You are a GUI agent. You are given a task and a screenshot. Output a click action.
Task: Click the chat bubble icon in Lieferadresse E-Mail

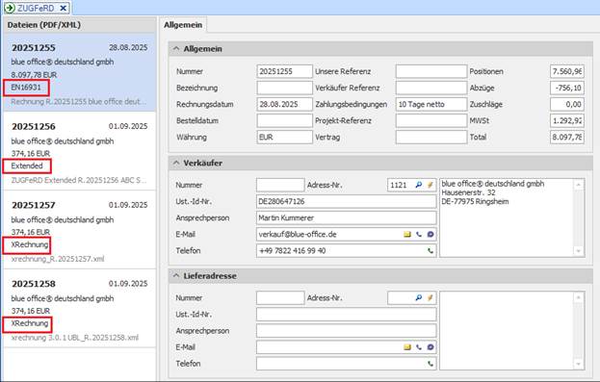click(430, 347)
